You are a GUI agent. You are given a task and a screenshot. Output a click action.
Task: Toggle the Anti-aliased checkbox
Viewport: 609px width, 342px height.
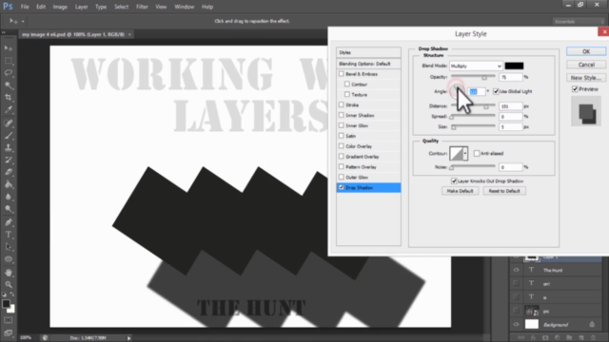477,154
